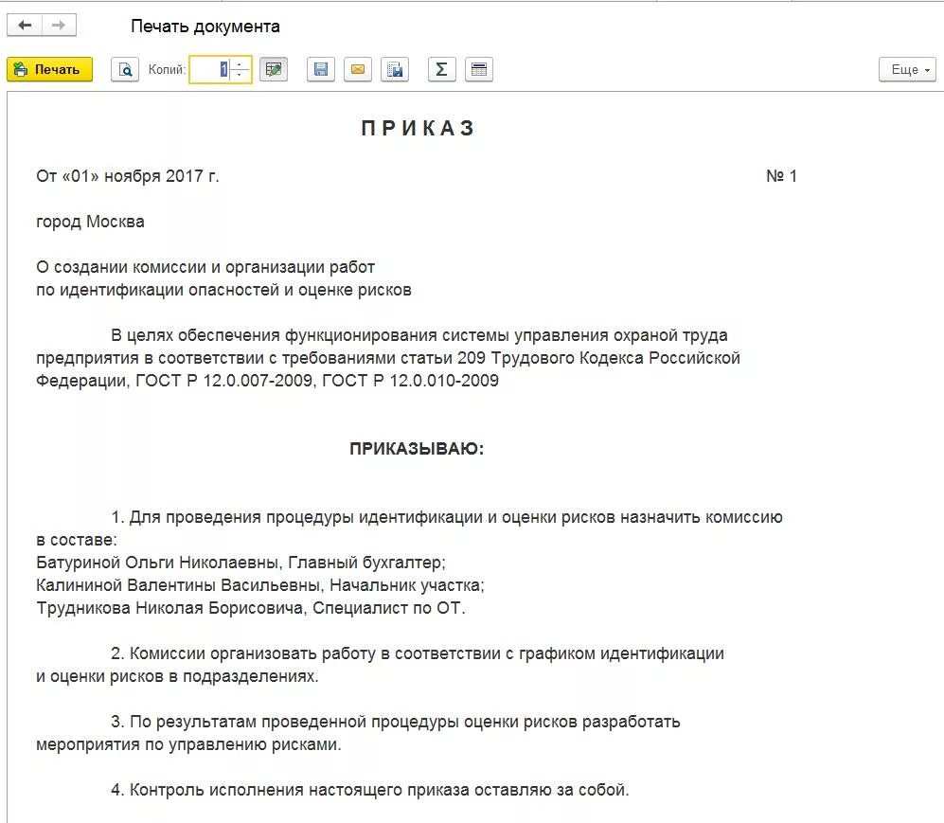Send document by email envelope icon
Screen dimensions: 944x823
358,69
